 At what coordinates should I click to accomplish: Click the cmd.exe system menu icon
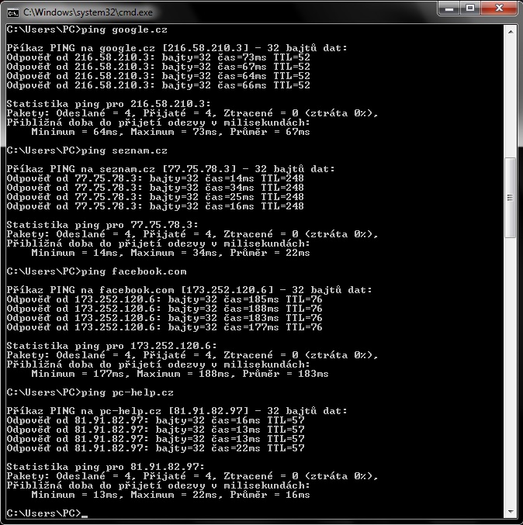[12, 12]
